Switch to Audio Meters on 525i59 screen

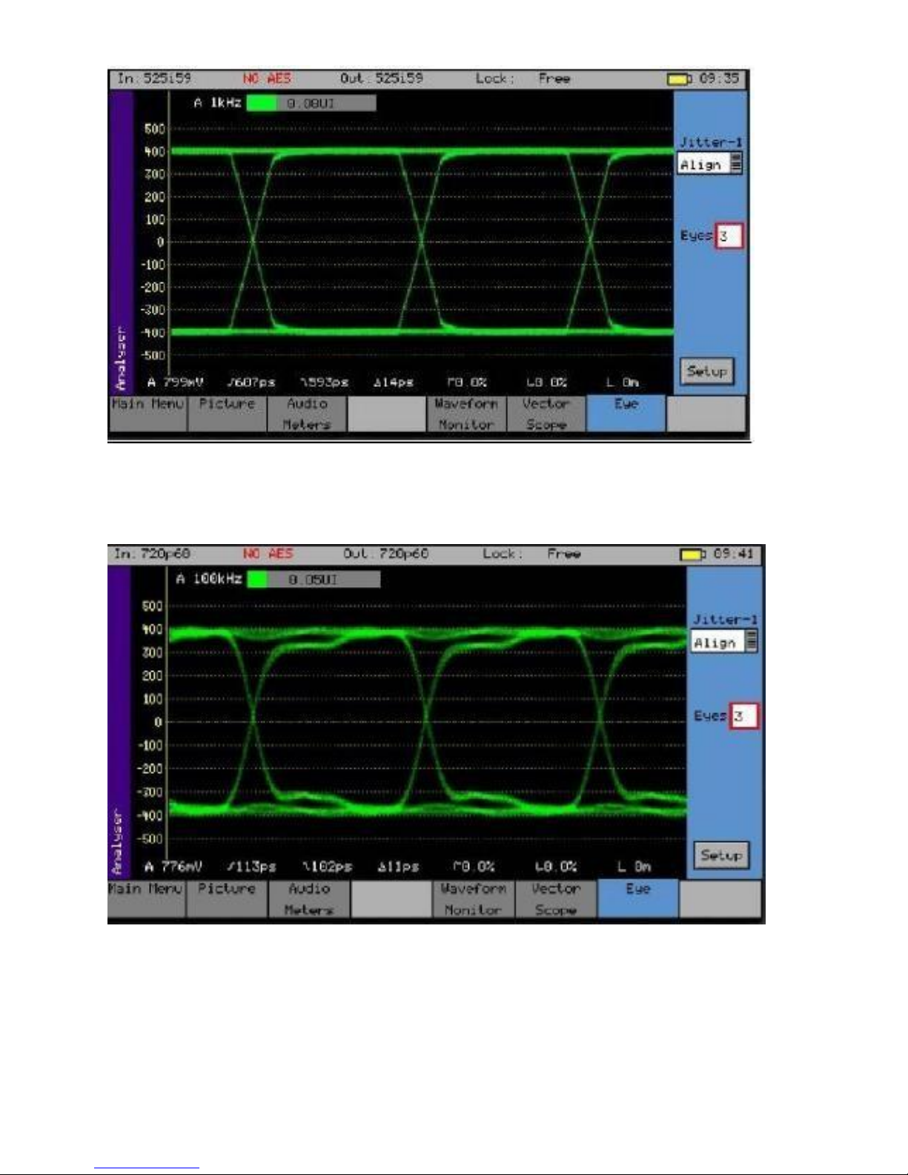tap(307, 413)
